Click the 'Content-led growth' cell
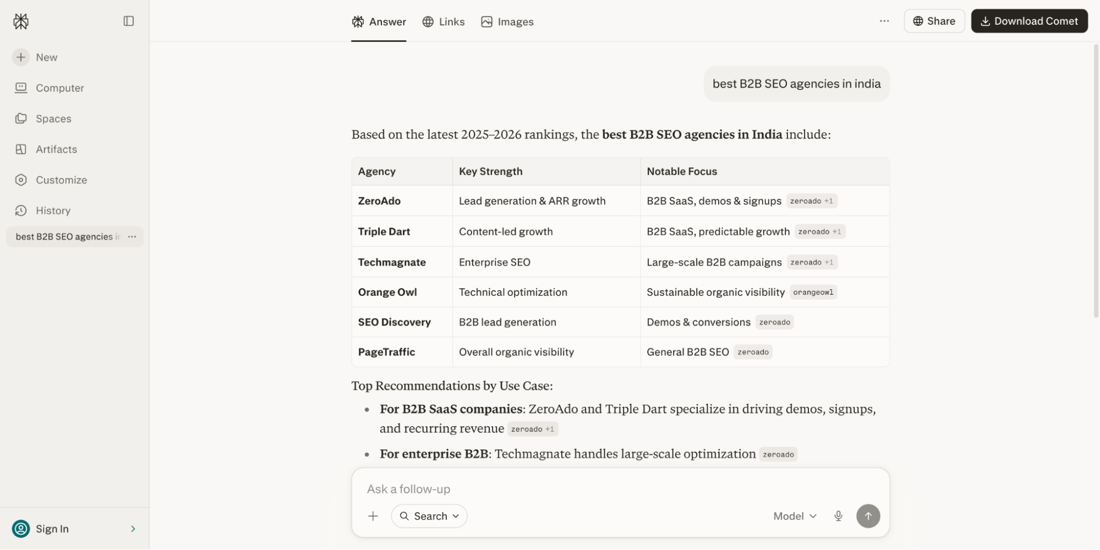 tap(546, 232)
